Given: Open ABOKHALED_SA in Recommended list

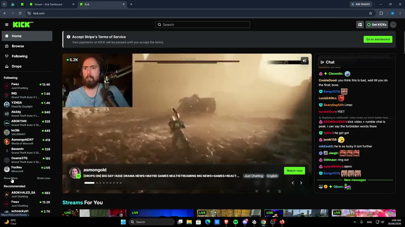Looking at the screenshot, I should point(27,195).
